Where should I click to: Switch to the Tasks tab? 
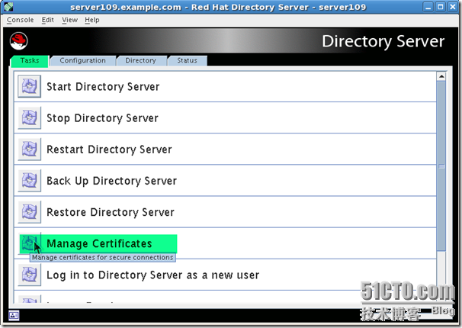[30, 61]
